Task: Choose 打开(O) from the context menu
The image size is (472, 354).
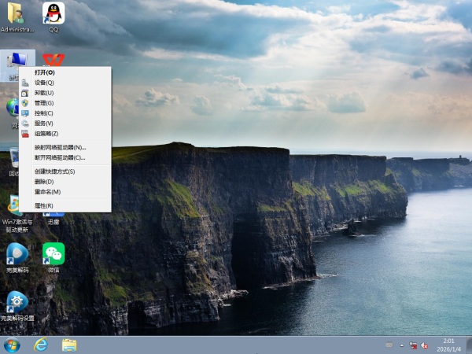Action: pos(45,72)
